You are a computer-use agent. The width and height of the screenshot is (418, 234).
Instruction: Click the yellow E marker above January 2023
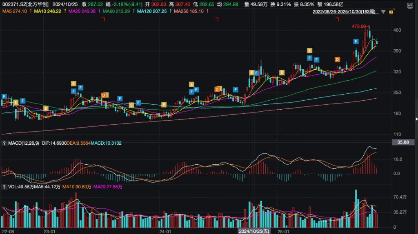[x=46, y=108]
